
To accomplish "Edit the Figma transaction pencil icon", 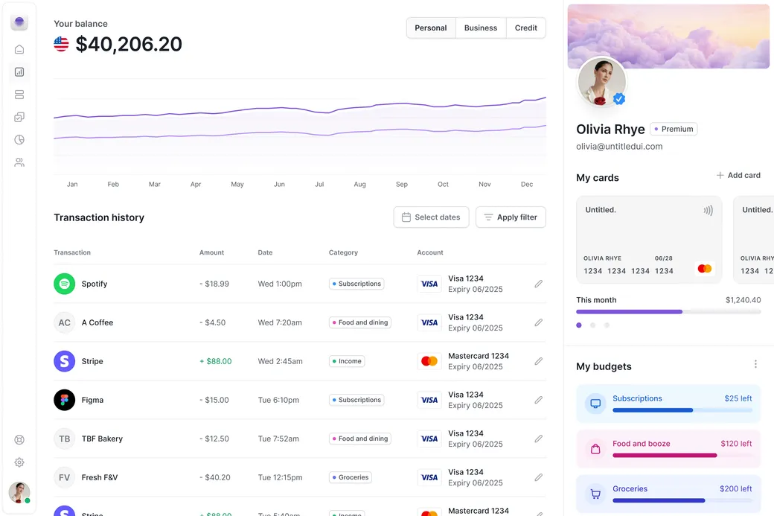I will coord(539,400).
